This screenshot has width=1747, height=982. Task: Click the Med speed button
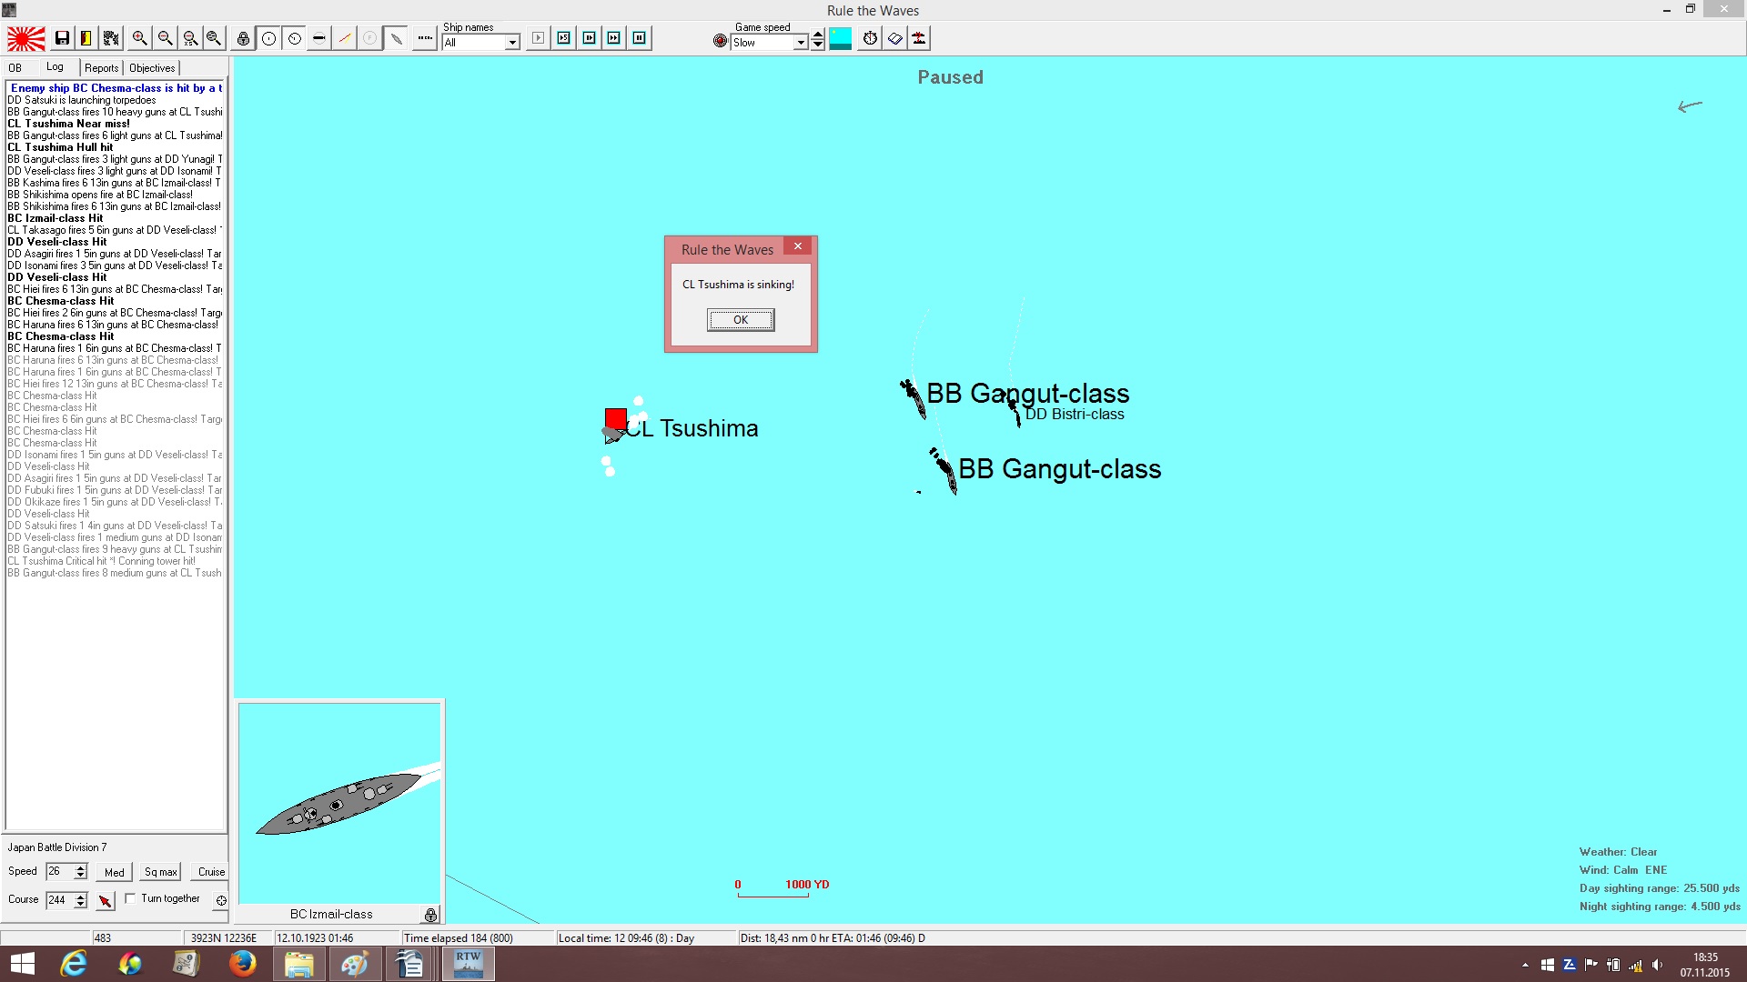coord(115,872)
